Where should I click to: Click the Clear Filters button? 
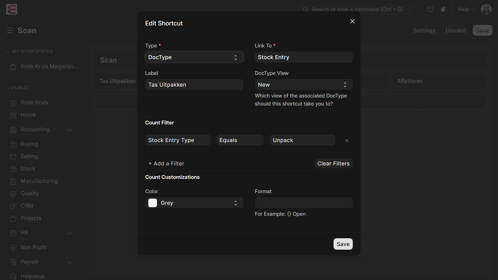tap(333, 163)
